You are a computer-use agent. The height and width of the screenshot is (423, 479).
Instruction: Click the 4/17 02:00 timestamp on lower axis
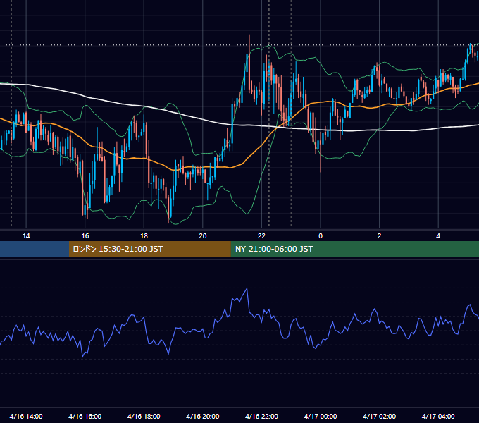coord(379,416)
